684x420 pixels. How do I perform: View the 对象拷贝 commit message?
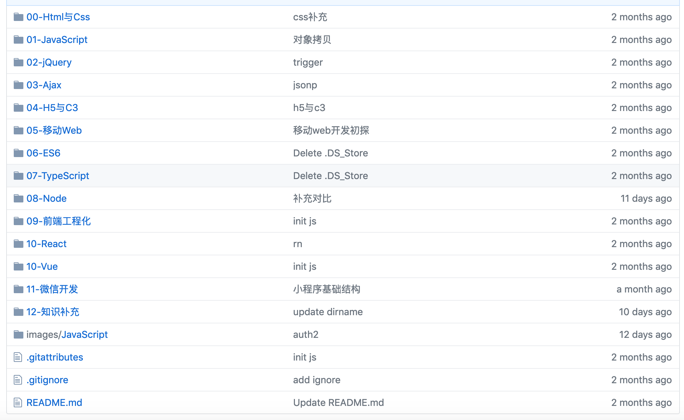pos(312,40)
